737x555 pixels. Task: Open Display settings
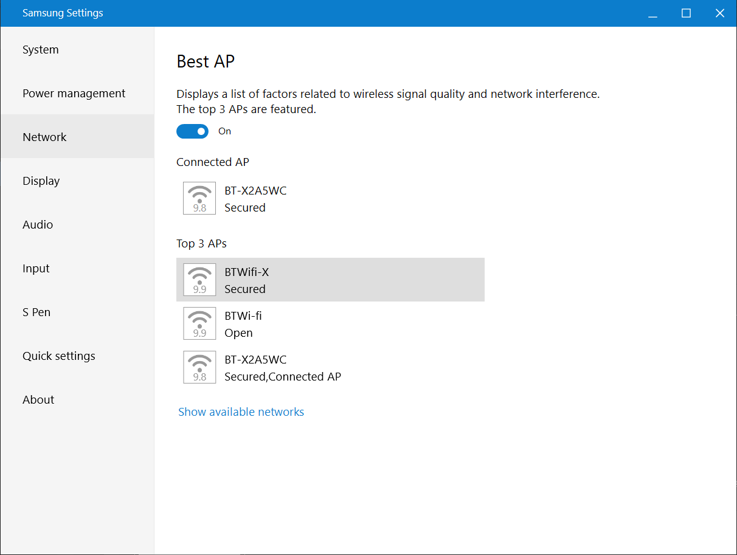pyautogui.click(x=77, y=181)
